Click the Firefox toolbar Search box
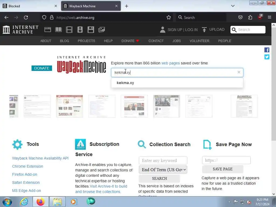The width and height of the screenshot is (276, 207). point(201,18)
